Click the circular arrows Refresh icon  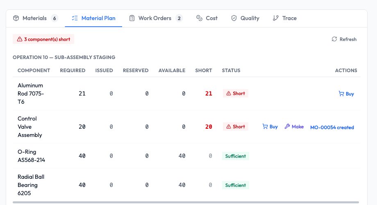[334, 39]
